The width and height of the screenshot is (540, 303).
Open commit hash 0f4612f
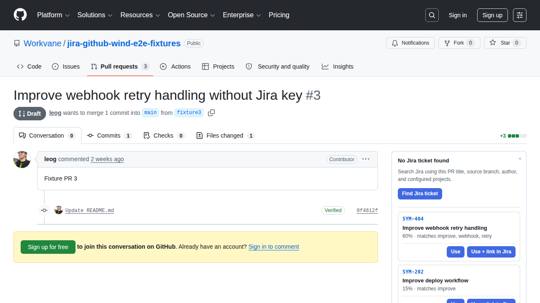click(367, 210)
